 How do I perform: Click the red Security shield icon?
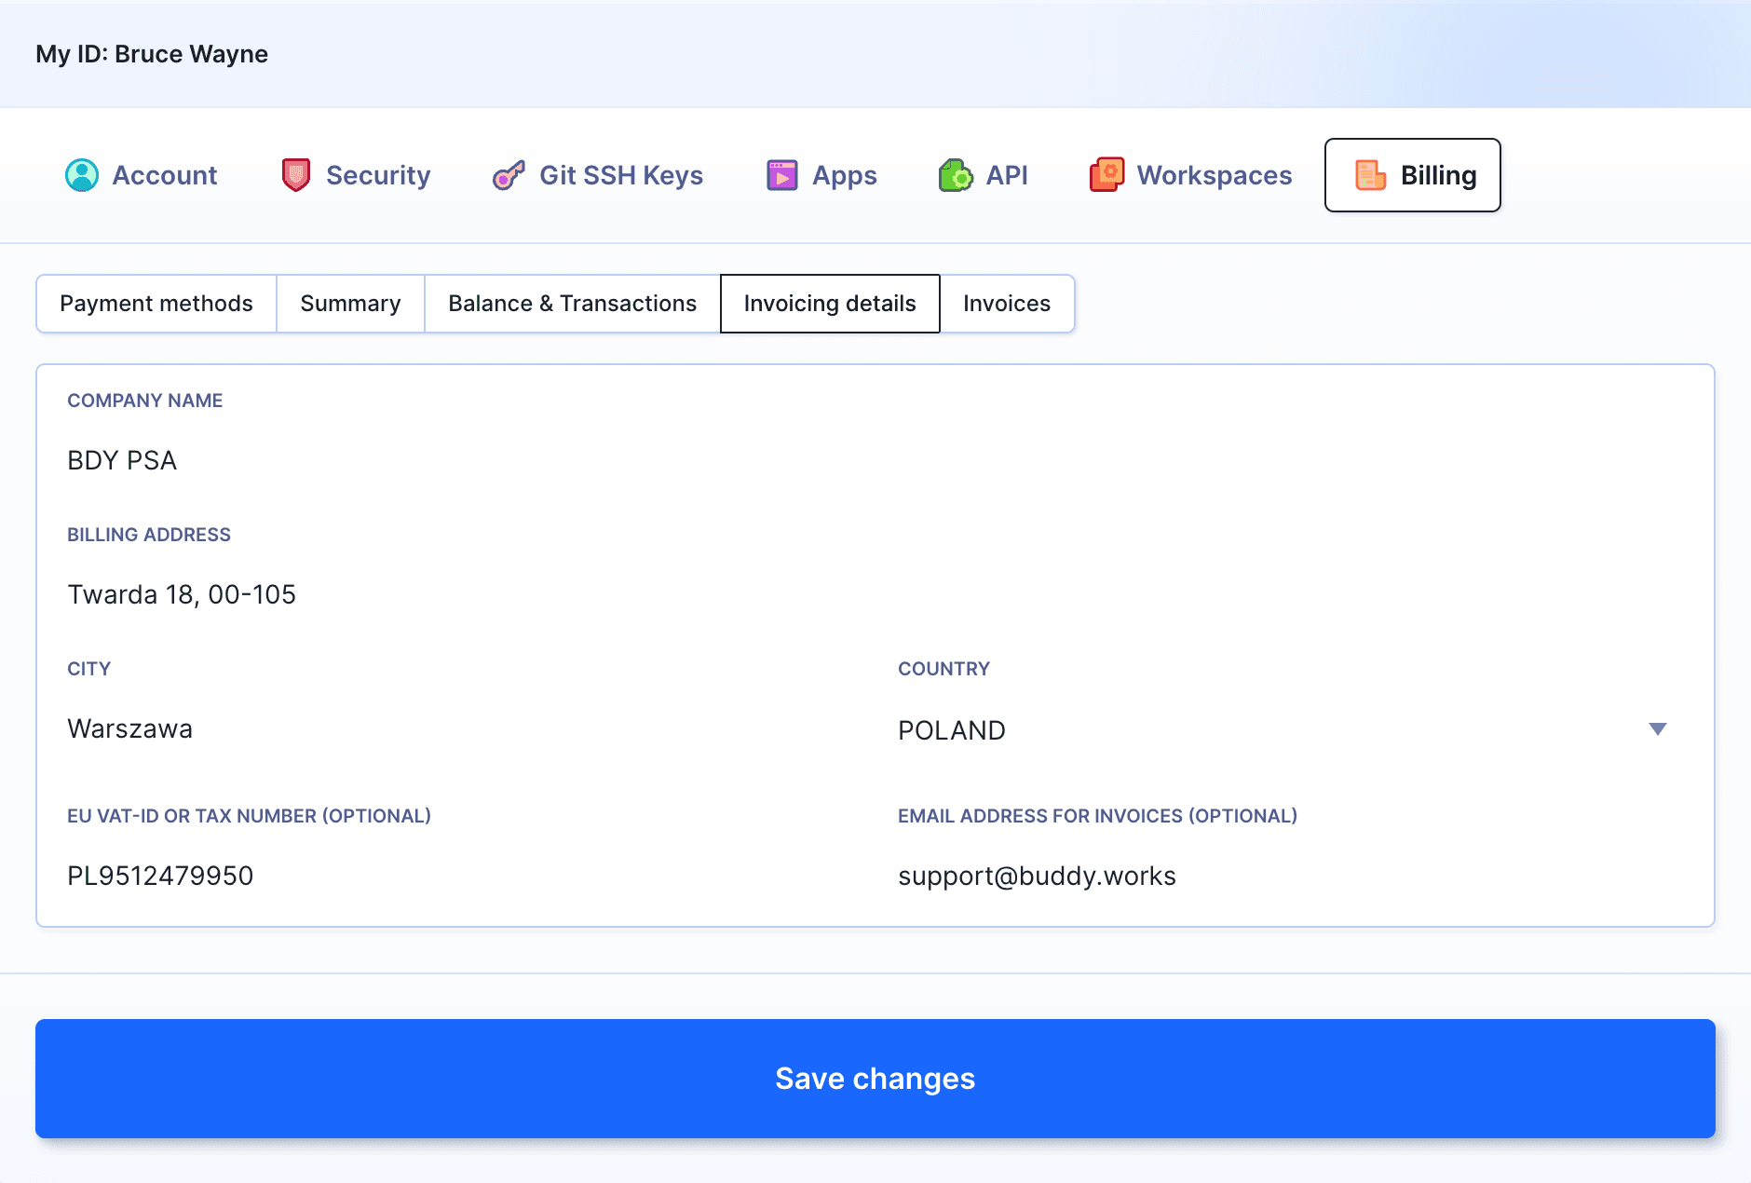tap(295, 175)
